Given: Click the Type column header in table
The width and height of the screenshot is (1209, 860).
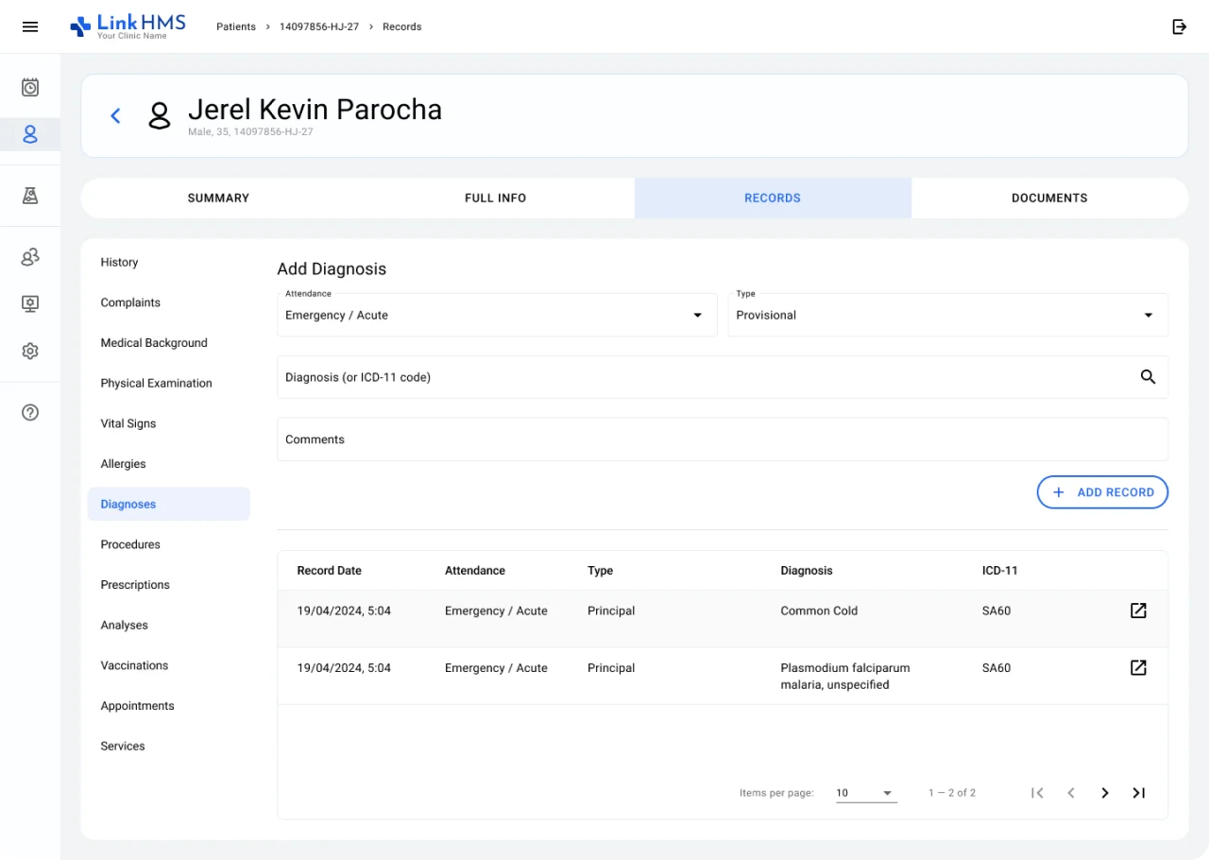Looking at the screenshot, I should coord(601,571).
